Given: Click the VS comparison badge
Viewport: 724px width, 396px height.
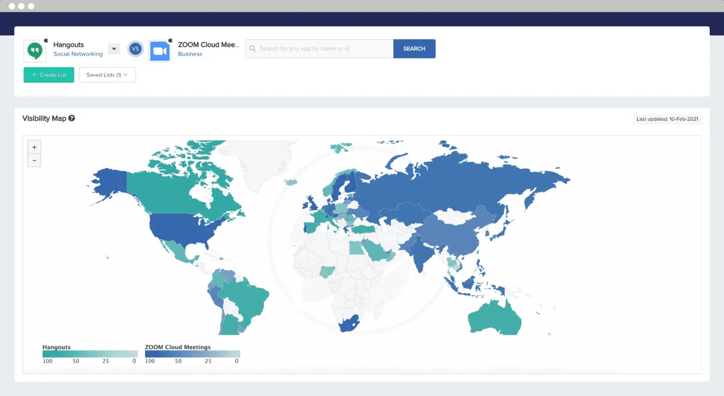Looking at the screenshot, I should point(135,48).
